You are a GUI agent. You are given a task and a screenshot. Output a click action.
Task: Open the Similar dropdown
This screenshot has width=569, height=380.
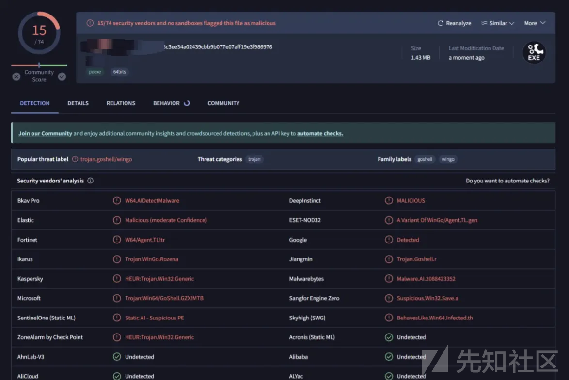498,23
